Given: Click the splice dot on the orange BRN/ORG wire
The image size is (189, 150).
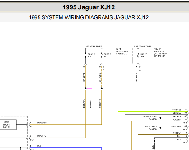Looking at the screenshot, I should (x=102, y=88).
